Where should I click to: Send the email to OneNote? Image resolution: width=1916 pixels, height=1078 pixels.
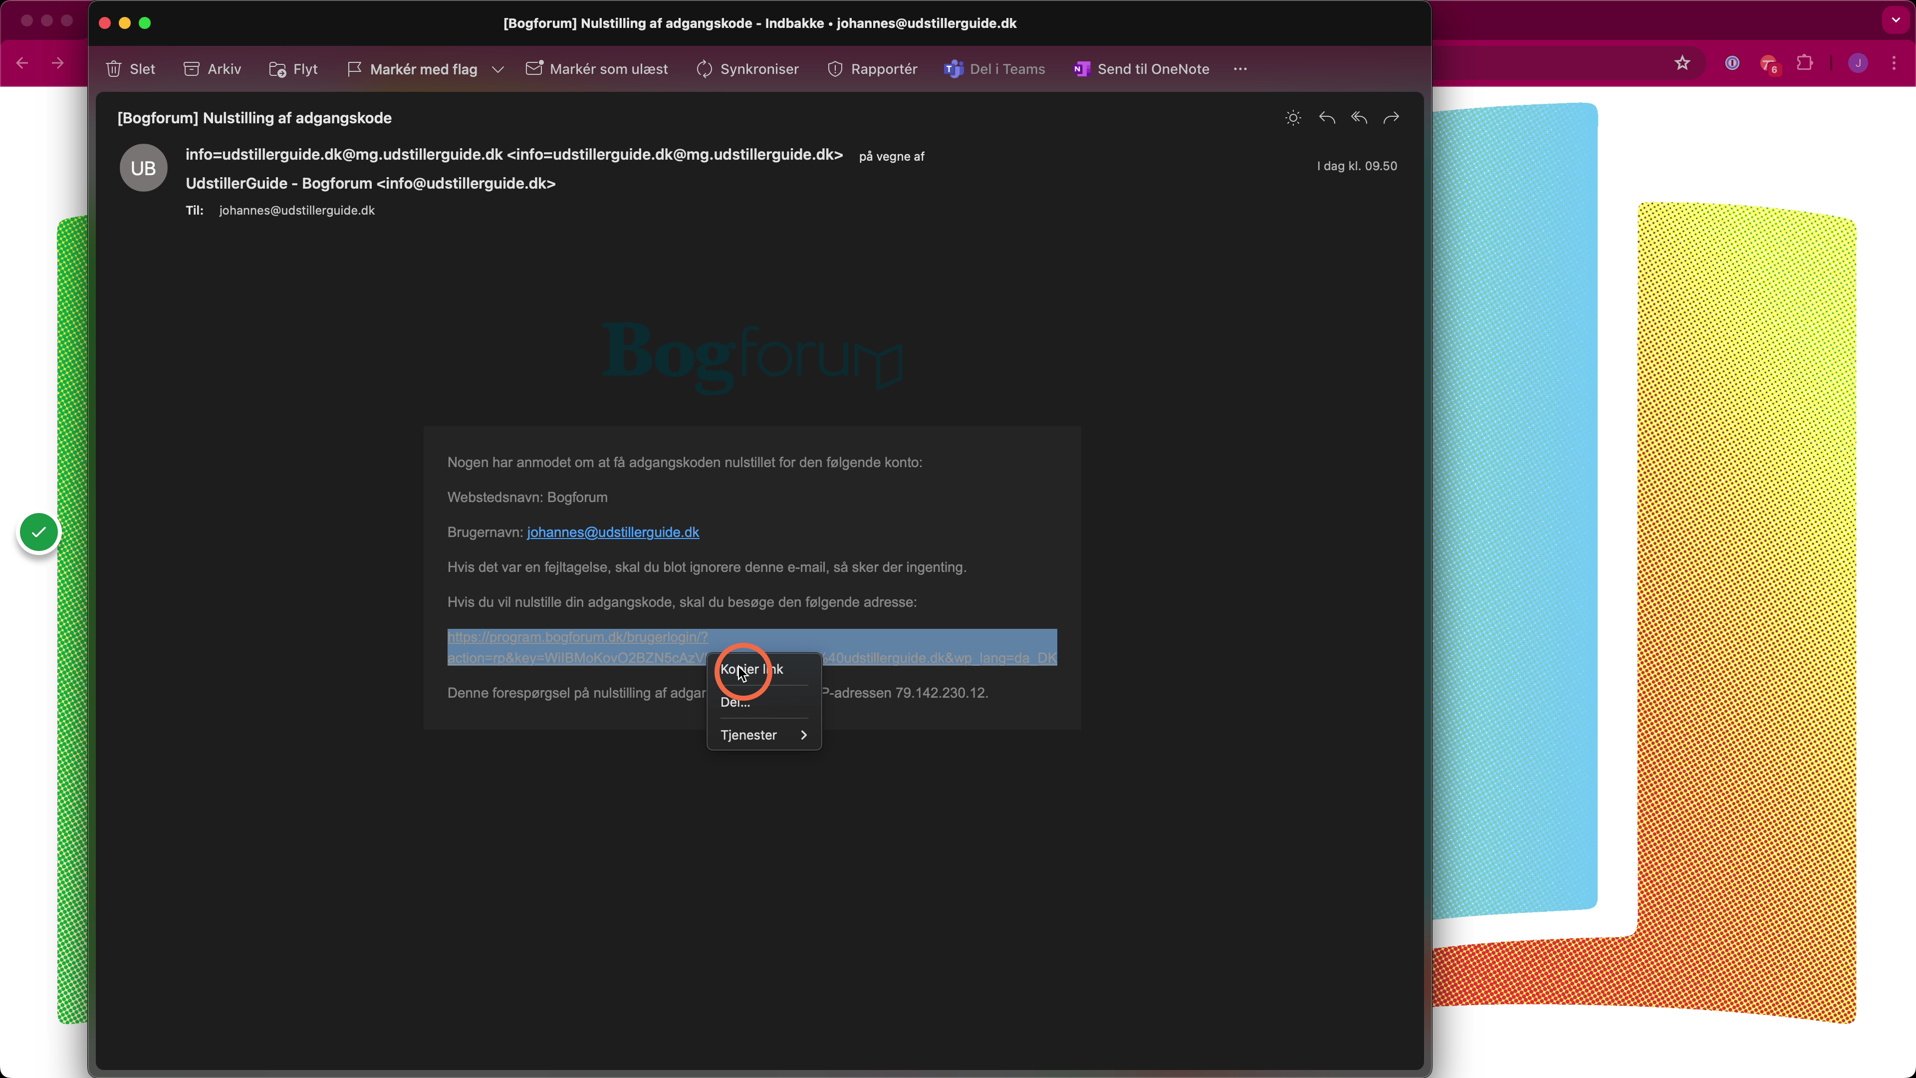(x=1142, y=69)
